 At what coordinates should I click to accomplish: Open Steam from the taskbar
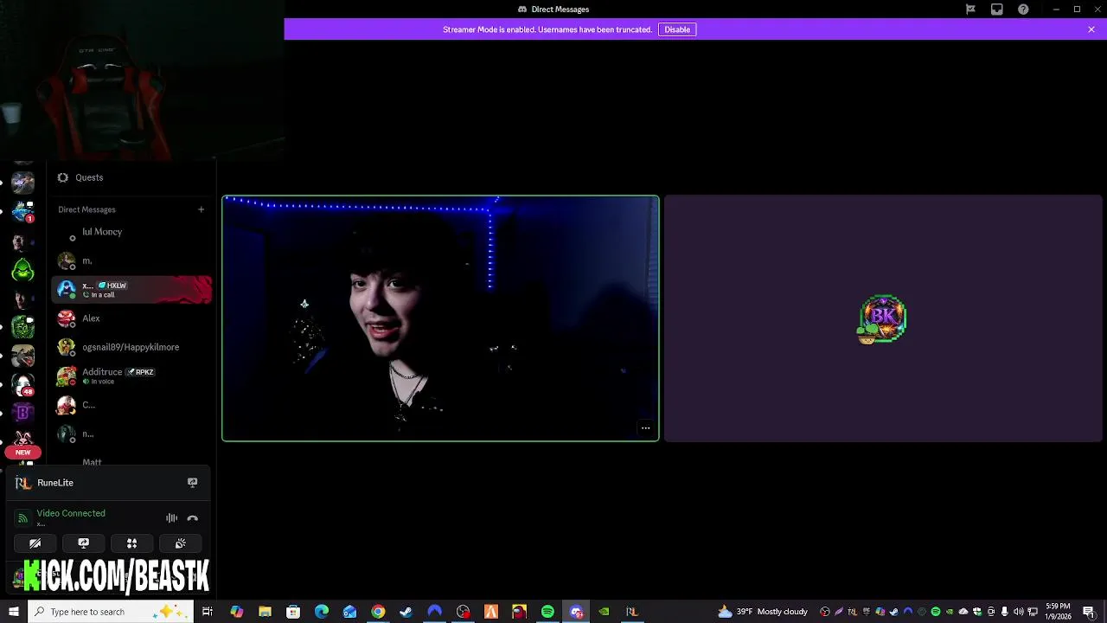406,612
